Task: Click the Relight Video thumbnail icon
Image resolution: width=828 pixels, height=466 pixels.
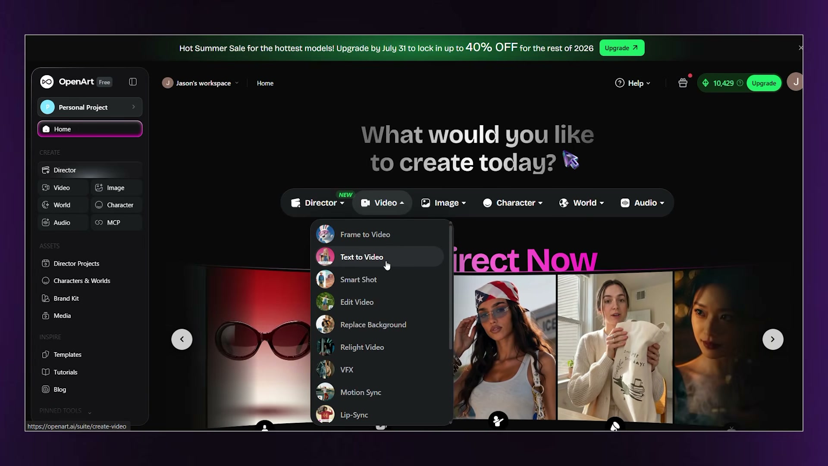Action: tap(325, 347)
